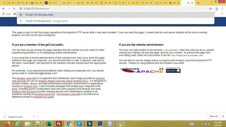
Task: Go back to the previous page
Action: pyautogui.click(x=4, y=8)
